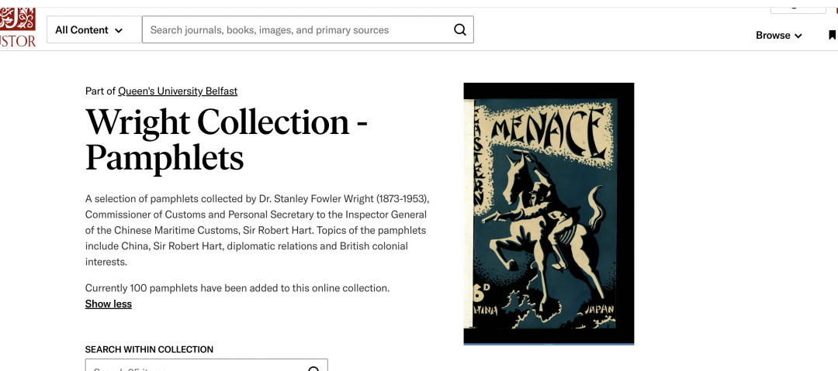Click the SEARCH WITHIN COLLECTION label
Viewport: 838px width, 371px height.
tap(149, 350)
